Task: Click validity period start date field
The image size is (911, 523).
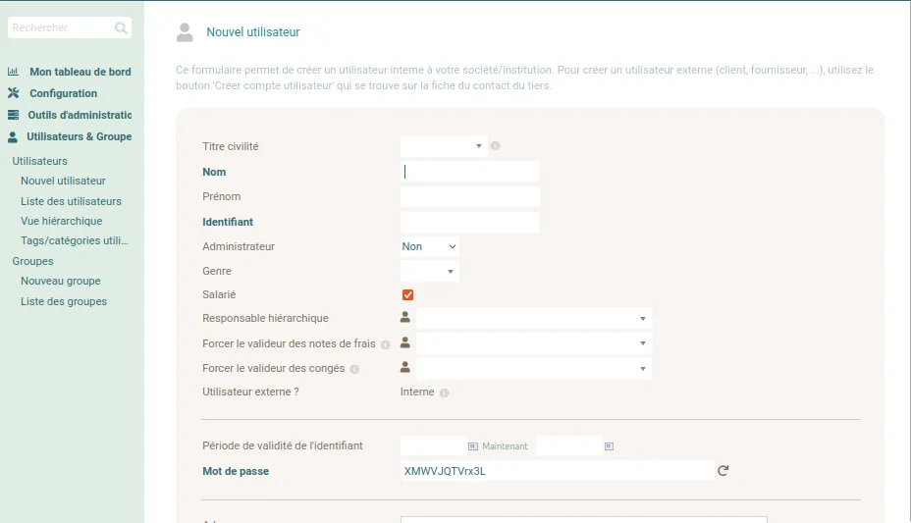Action: click(434, 445)
